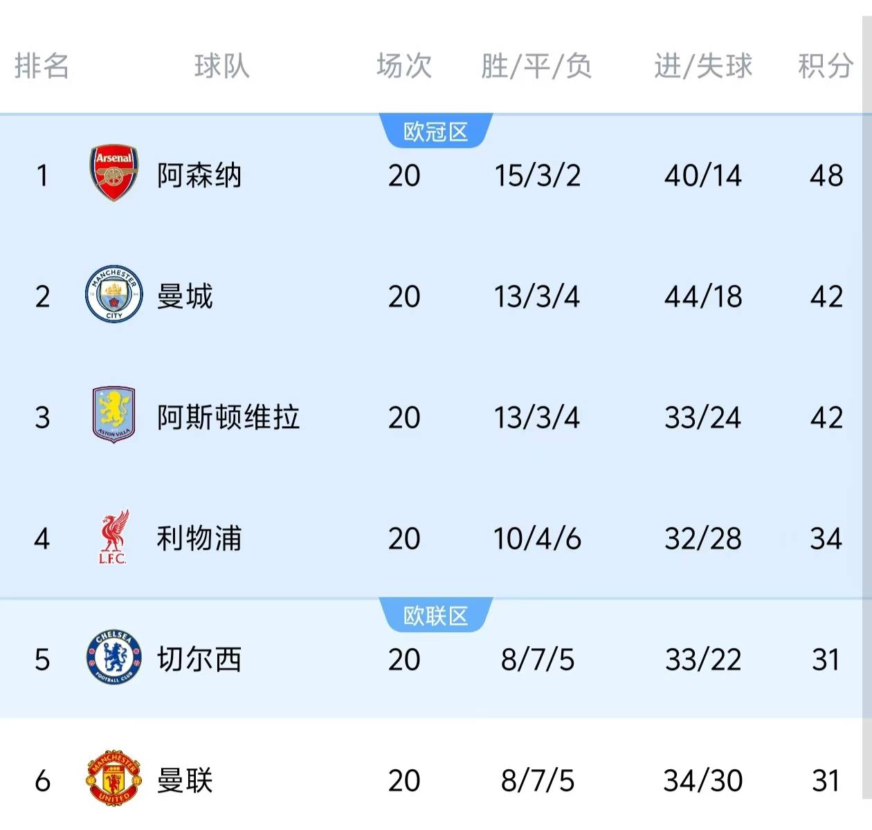Click the 积分 column header
The image size is (872, 830).
pyautogui.click(x=825, y=66)
